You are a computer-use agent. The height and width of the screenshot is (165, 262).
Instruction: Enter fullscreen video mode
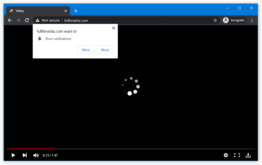click(x=237, y=155)
